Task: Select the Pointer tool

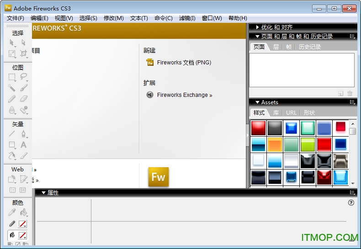Action: point(12,42)
